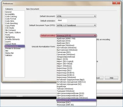Choose Центральноевропейская (DOS) encoding
Screen dimensions: 123x107
point(76,93)
